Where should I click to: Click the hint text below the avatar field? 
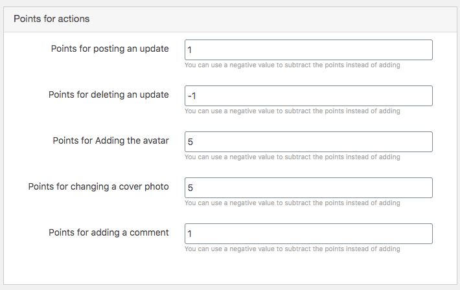pos(292,157)
